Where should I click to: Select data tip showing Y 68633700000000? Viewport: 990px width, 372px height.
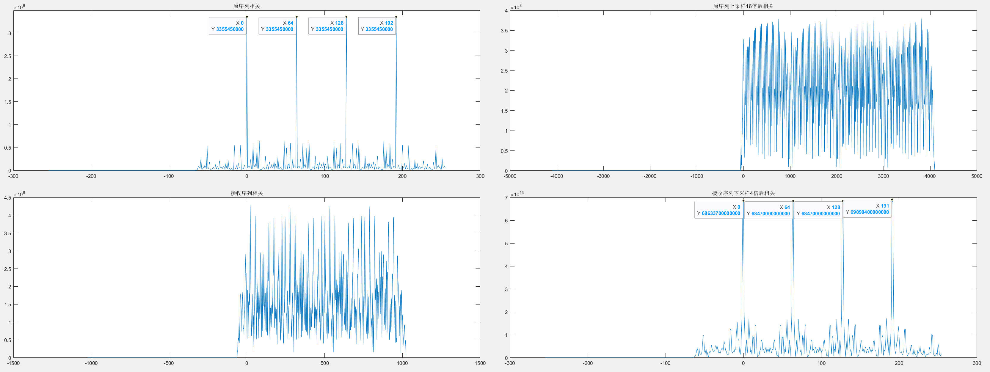pos(718,210)
